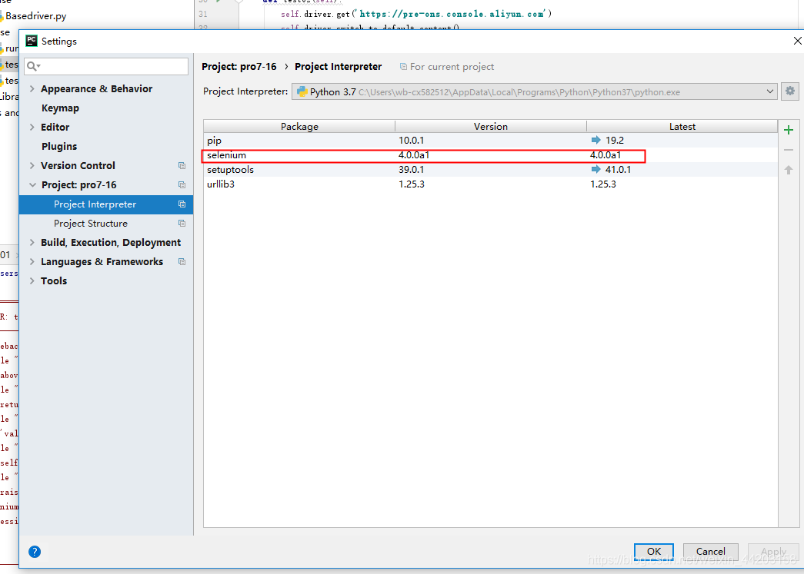Add a new package with the plus icon
Viewport: 804px width, 574px height.
(788, 129)
